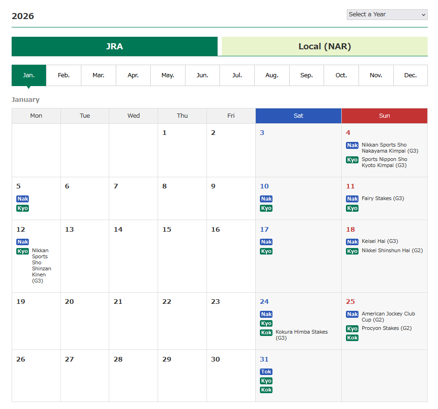Click the Kok badge on January 31
Image resolution: width=438 pixels, height=409 pixels.
(x=266, y=390)
